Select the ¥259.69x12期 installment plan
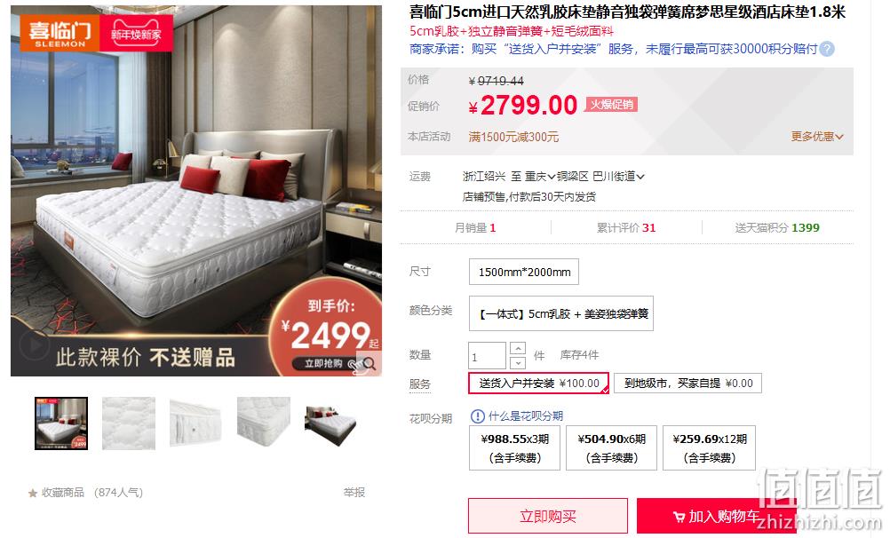Image resolution: width=890 pixels, height=538 pixels. (x=709, y=447)
